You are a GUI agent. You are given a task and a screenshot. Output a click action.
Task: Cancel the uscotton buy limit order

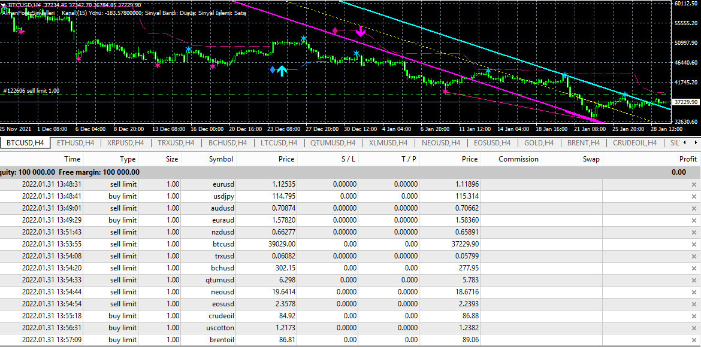point(694,328)
